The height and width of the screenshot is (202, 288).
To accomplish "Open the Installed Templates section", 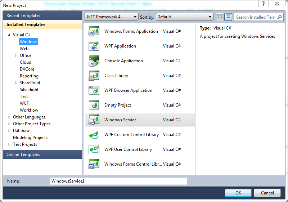I will click(x=42, y=24).
